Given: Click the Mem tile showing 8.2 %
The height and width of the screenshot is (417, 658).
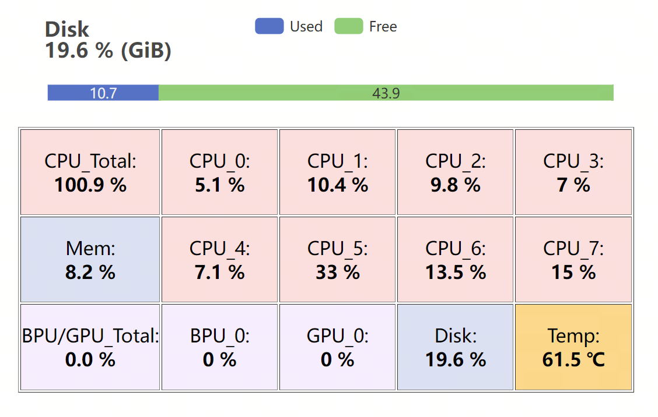Looking at the screenshot, I should (89, 259).
